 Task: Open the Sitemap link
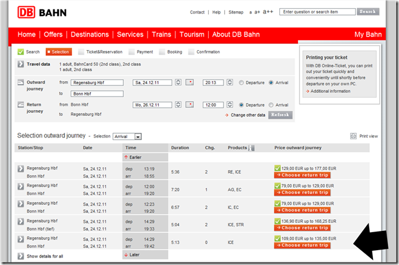[236, 12]
